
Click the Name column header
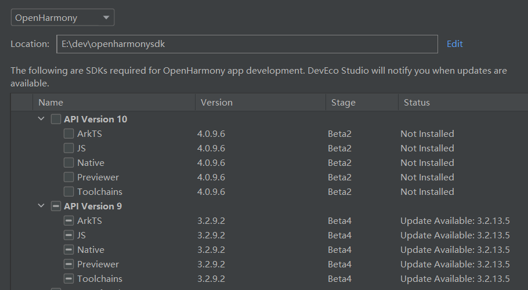[114, 102]
